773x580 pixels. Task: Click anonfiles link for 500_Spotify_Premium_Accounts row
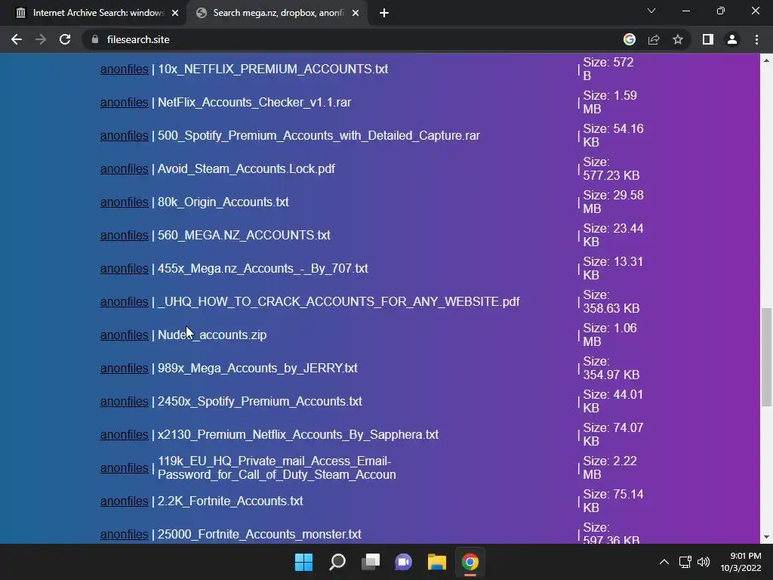coord(125,136)
